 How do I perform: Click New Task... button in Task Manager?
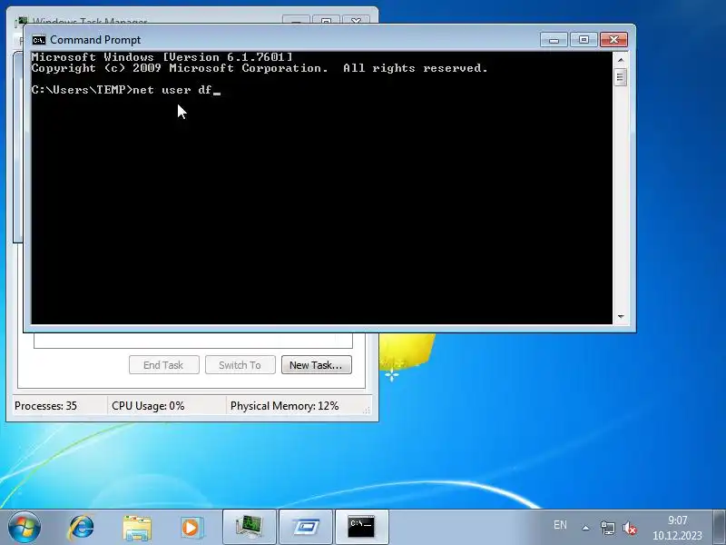[316, 365]
